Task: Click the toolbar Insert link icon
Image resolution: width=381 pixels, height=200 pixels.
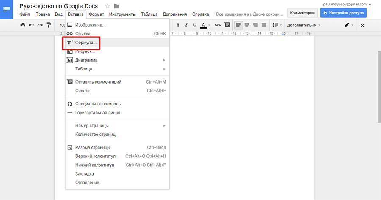Action: [218, 25]
